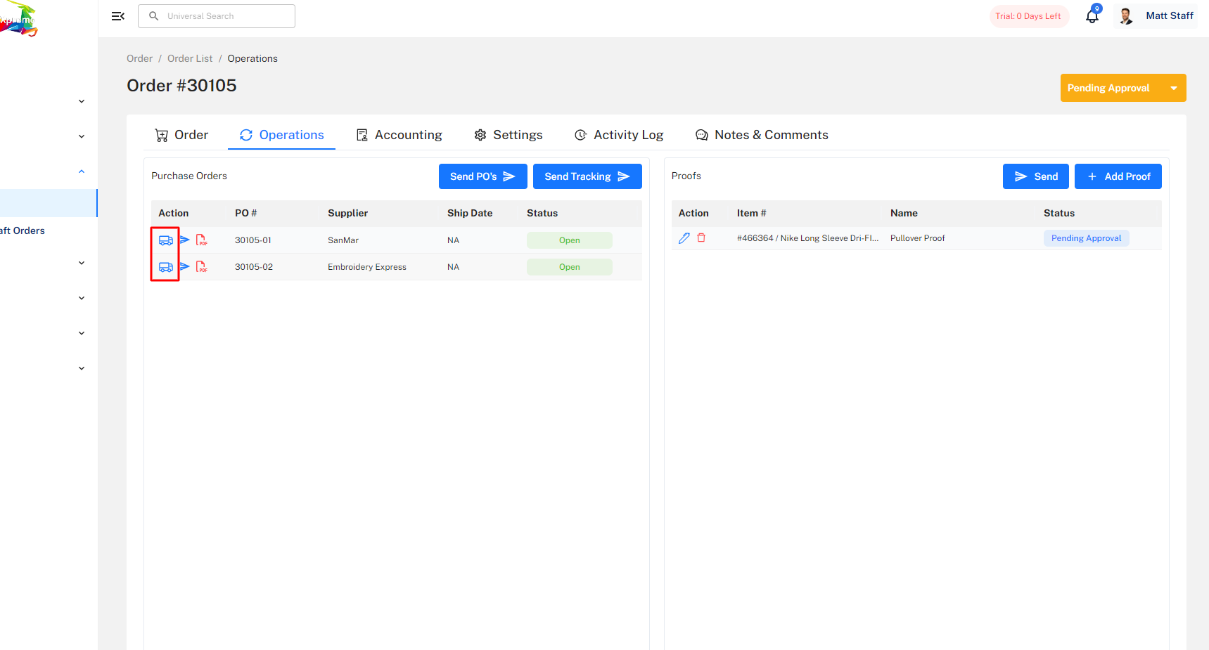
Task: Collapse the sidebar menu toggle icon
Action: tap(118, 16)
